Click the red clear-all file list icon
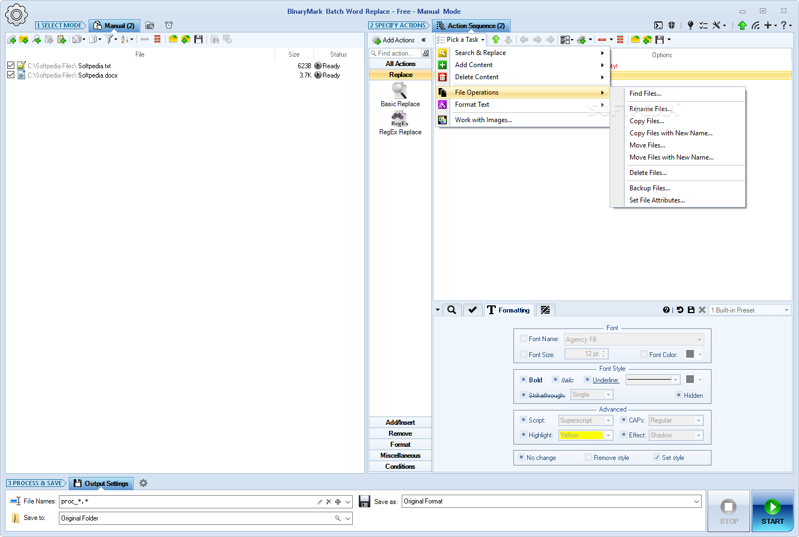The width and height of the screenshot is (799, 537). (157, 39)
